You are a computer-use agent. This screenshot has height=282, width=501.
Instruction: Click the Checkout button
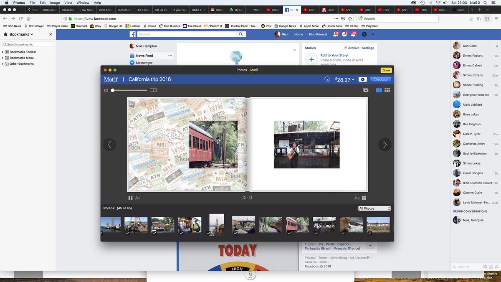click(380, 79)
